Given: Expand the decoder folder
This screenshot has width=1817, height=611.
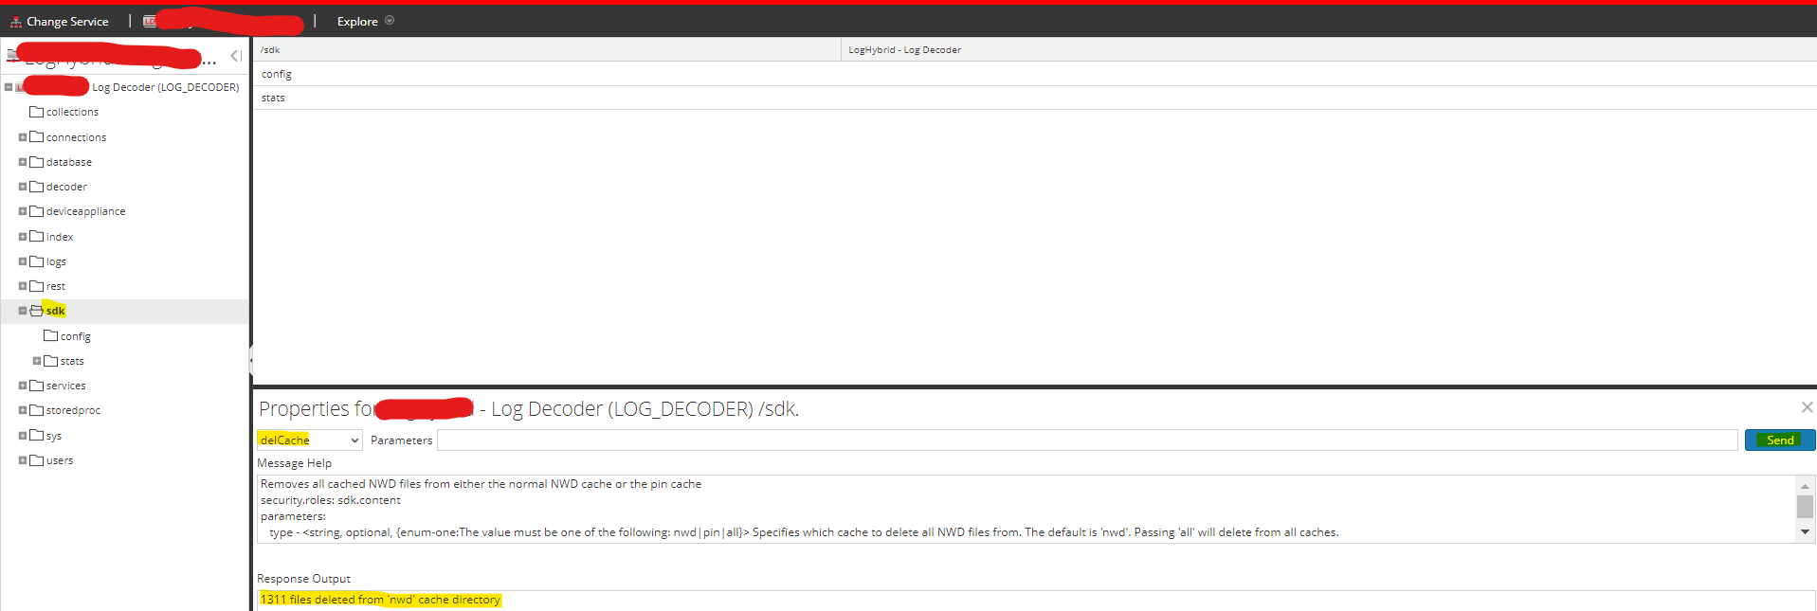Looking at the screenshot, I should [x=23, y=187].
